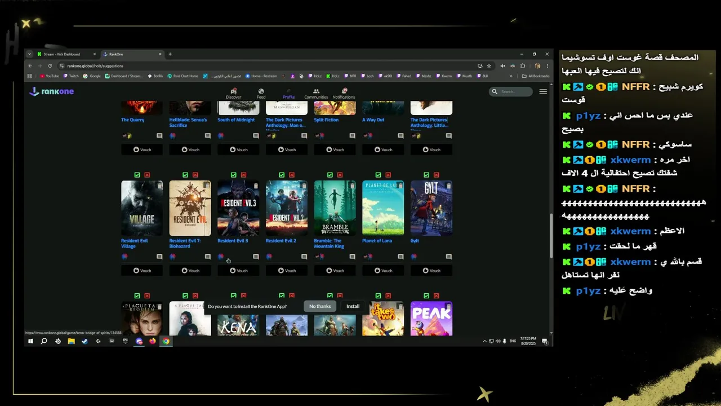The height and width of the screenshot is (406, 721).
Task: Open the Resident Evil 7 cover thumbnail
Action: pos(190,208)
